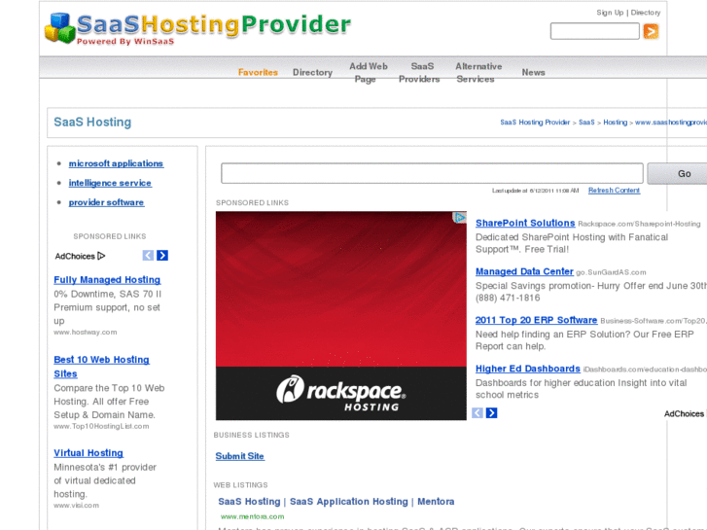
Task: Click the Sign Up link
Action: (610, 13)
